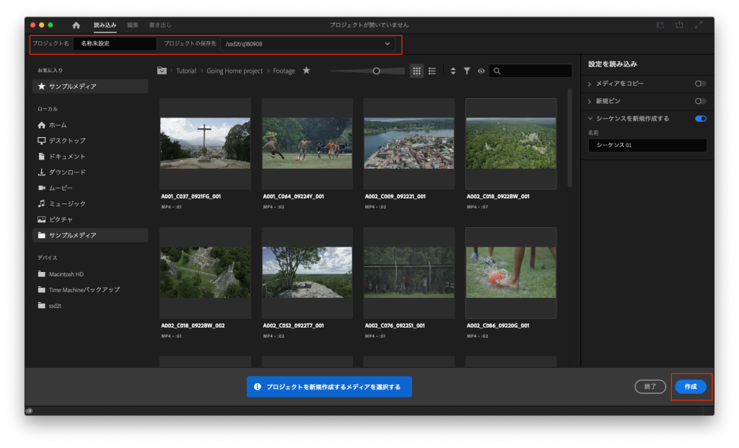Switch to grid view of media

click(416, 71)
